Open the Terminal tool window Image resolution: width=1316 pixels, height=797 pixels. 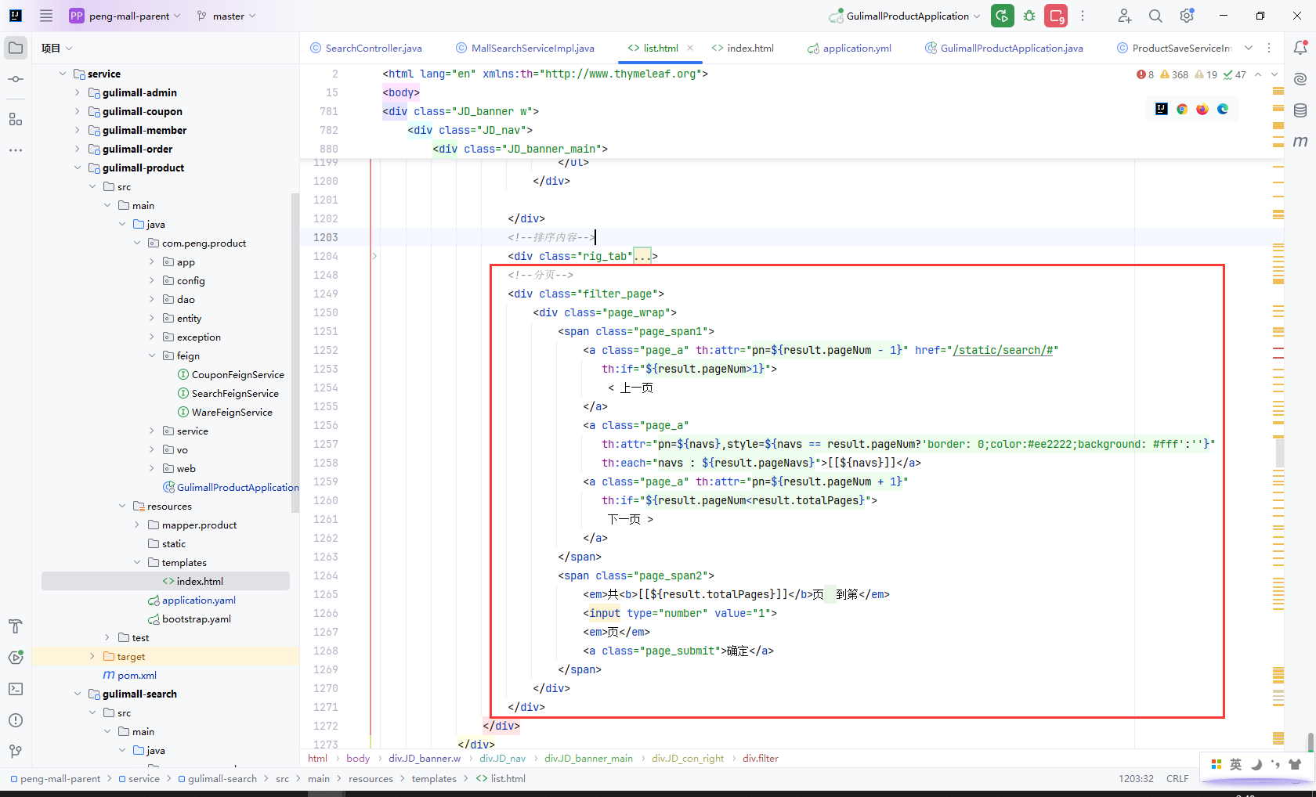[x=16, y=689]
